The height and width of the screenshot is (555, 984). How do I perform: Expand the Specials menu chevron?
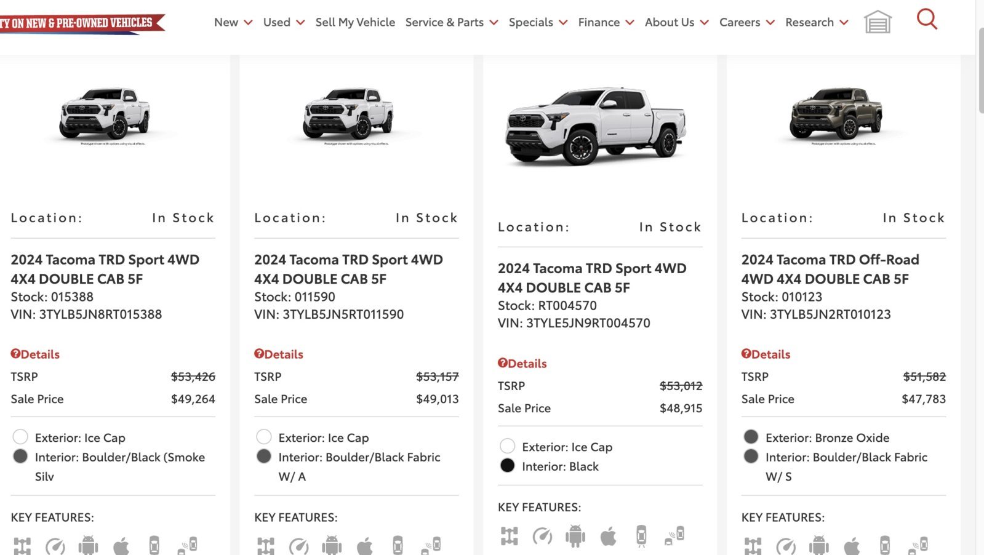pos(563,23)
